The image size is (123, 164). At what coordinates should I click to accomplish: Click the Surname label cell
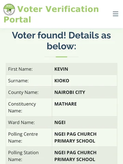pyautogui.click(x=29, y=81)
